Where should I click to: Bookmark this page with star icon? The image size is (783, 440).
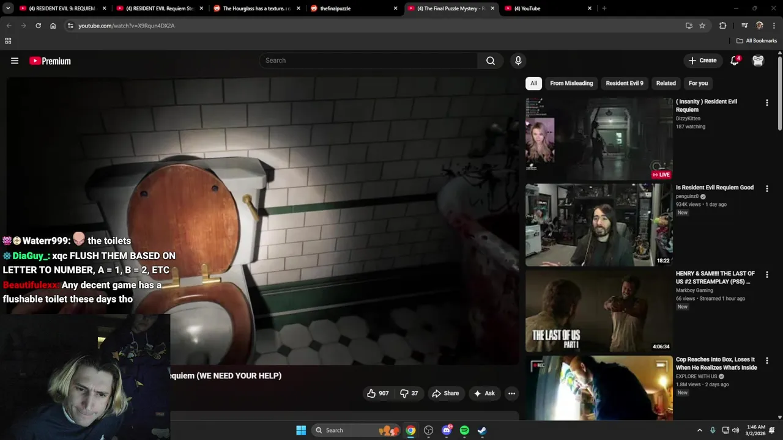coord(702,26)
